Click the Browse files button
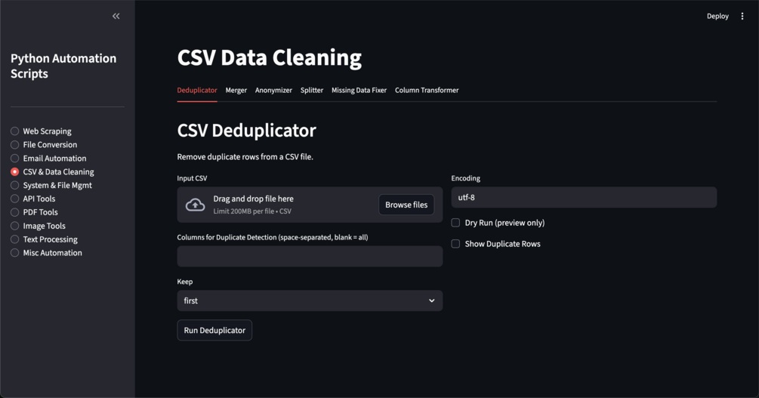 [x=406, y=205]
